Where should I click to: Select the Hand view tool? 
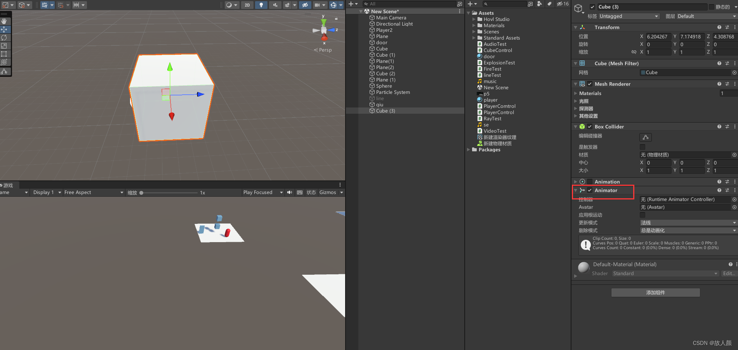[x=4, y=21]
